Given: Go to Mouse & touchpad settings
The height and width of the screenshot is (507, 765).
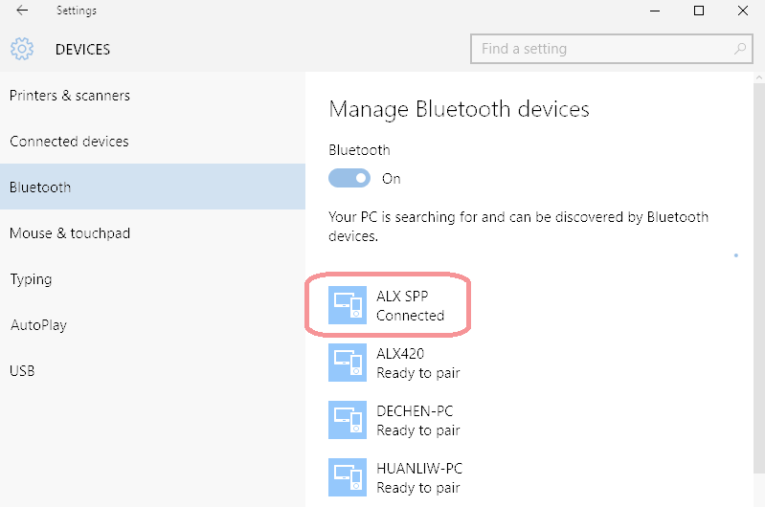Looking at the screenshot, I should click(x=152, y=233).
